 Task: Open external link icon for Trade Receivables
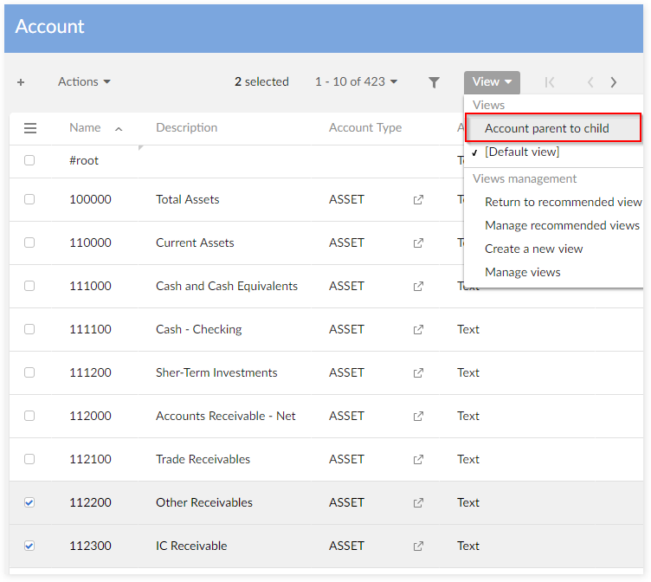pyautogui.click(x=418, y=460)
